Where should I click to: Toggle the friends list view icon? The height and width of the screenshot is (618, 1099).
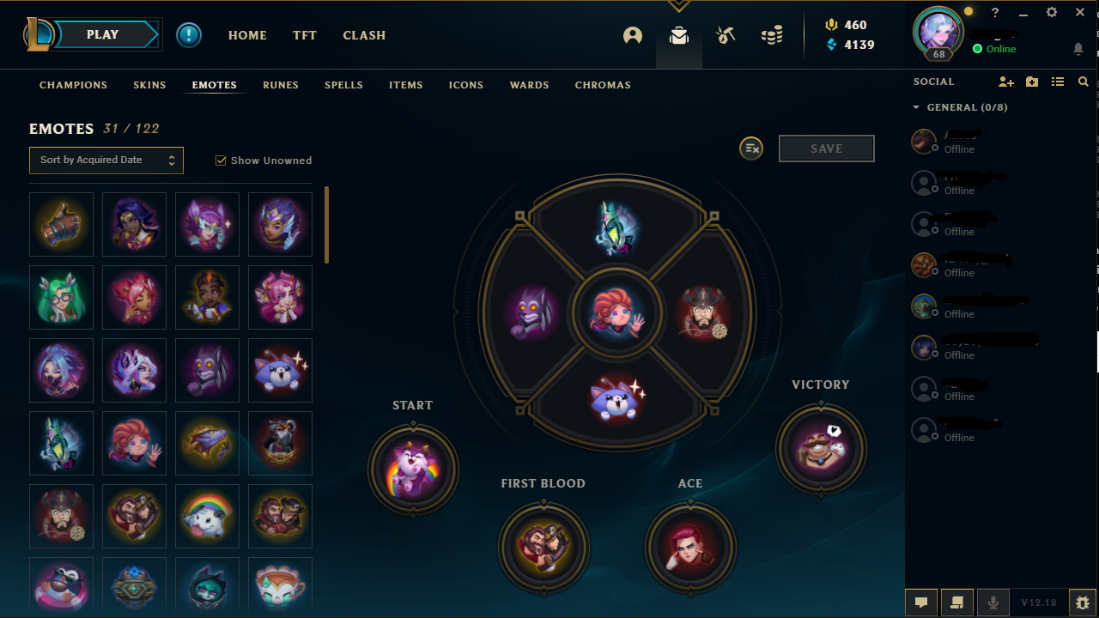[x=1058, y=82]
